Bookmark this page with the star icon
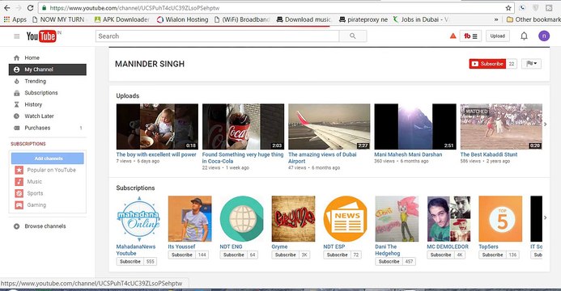 [508, 8]
